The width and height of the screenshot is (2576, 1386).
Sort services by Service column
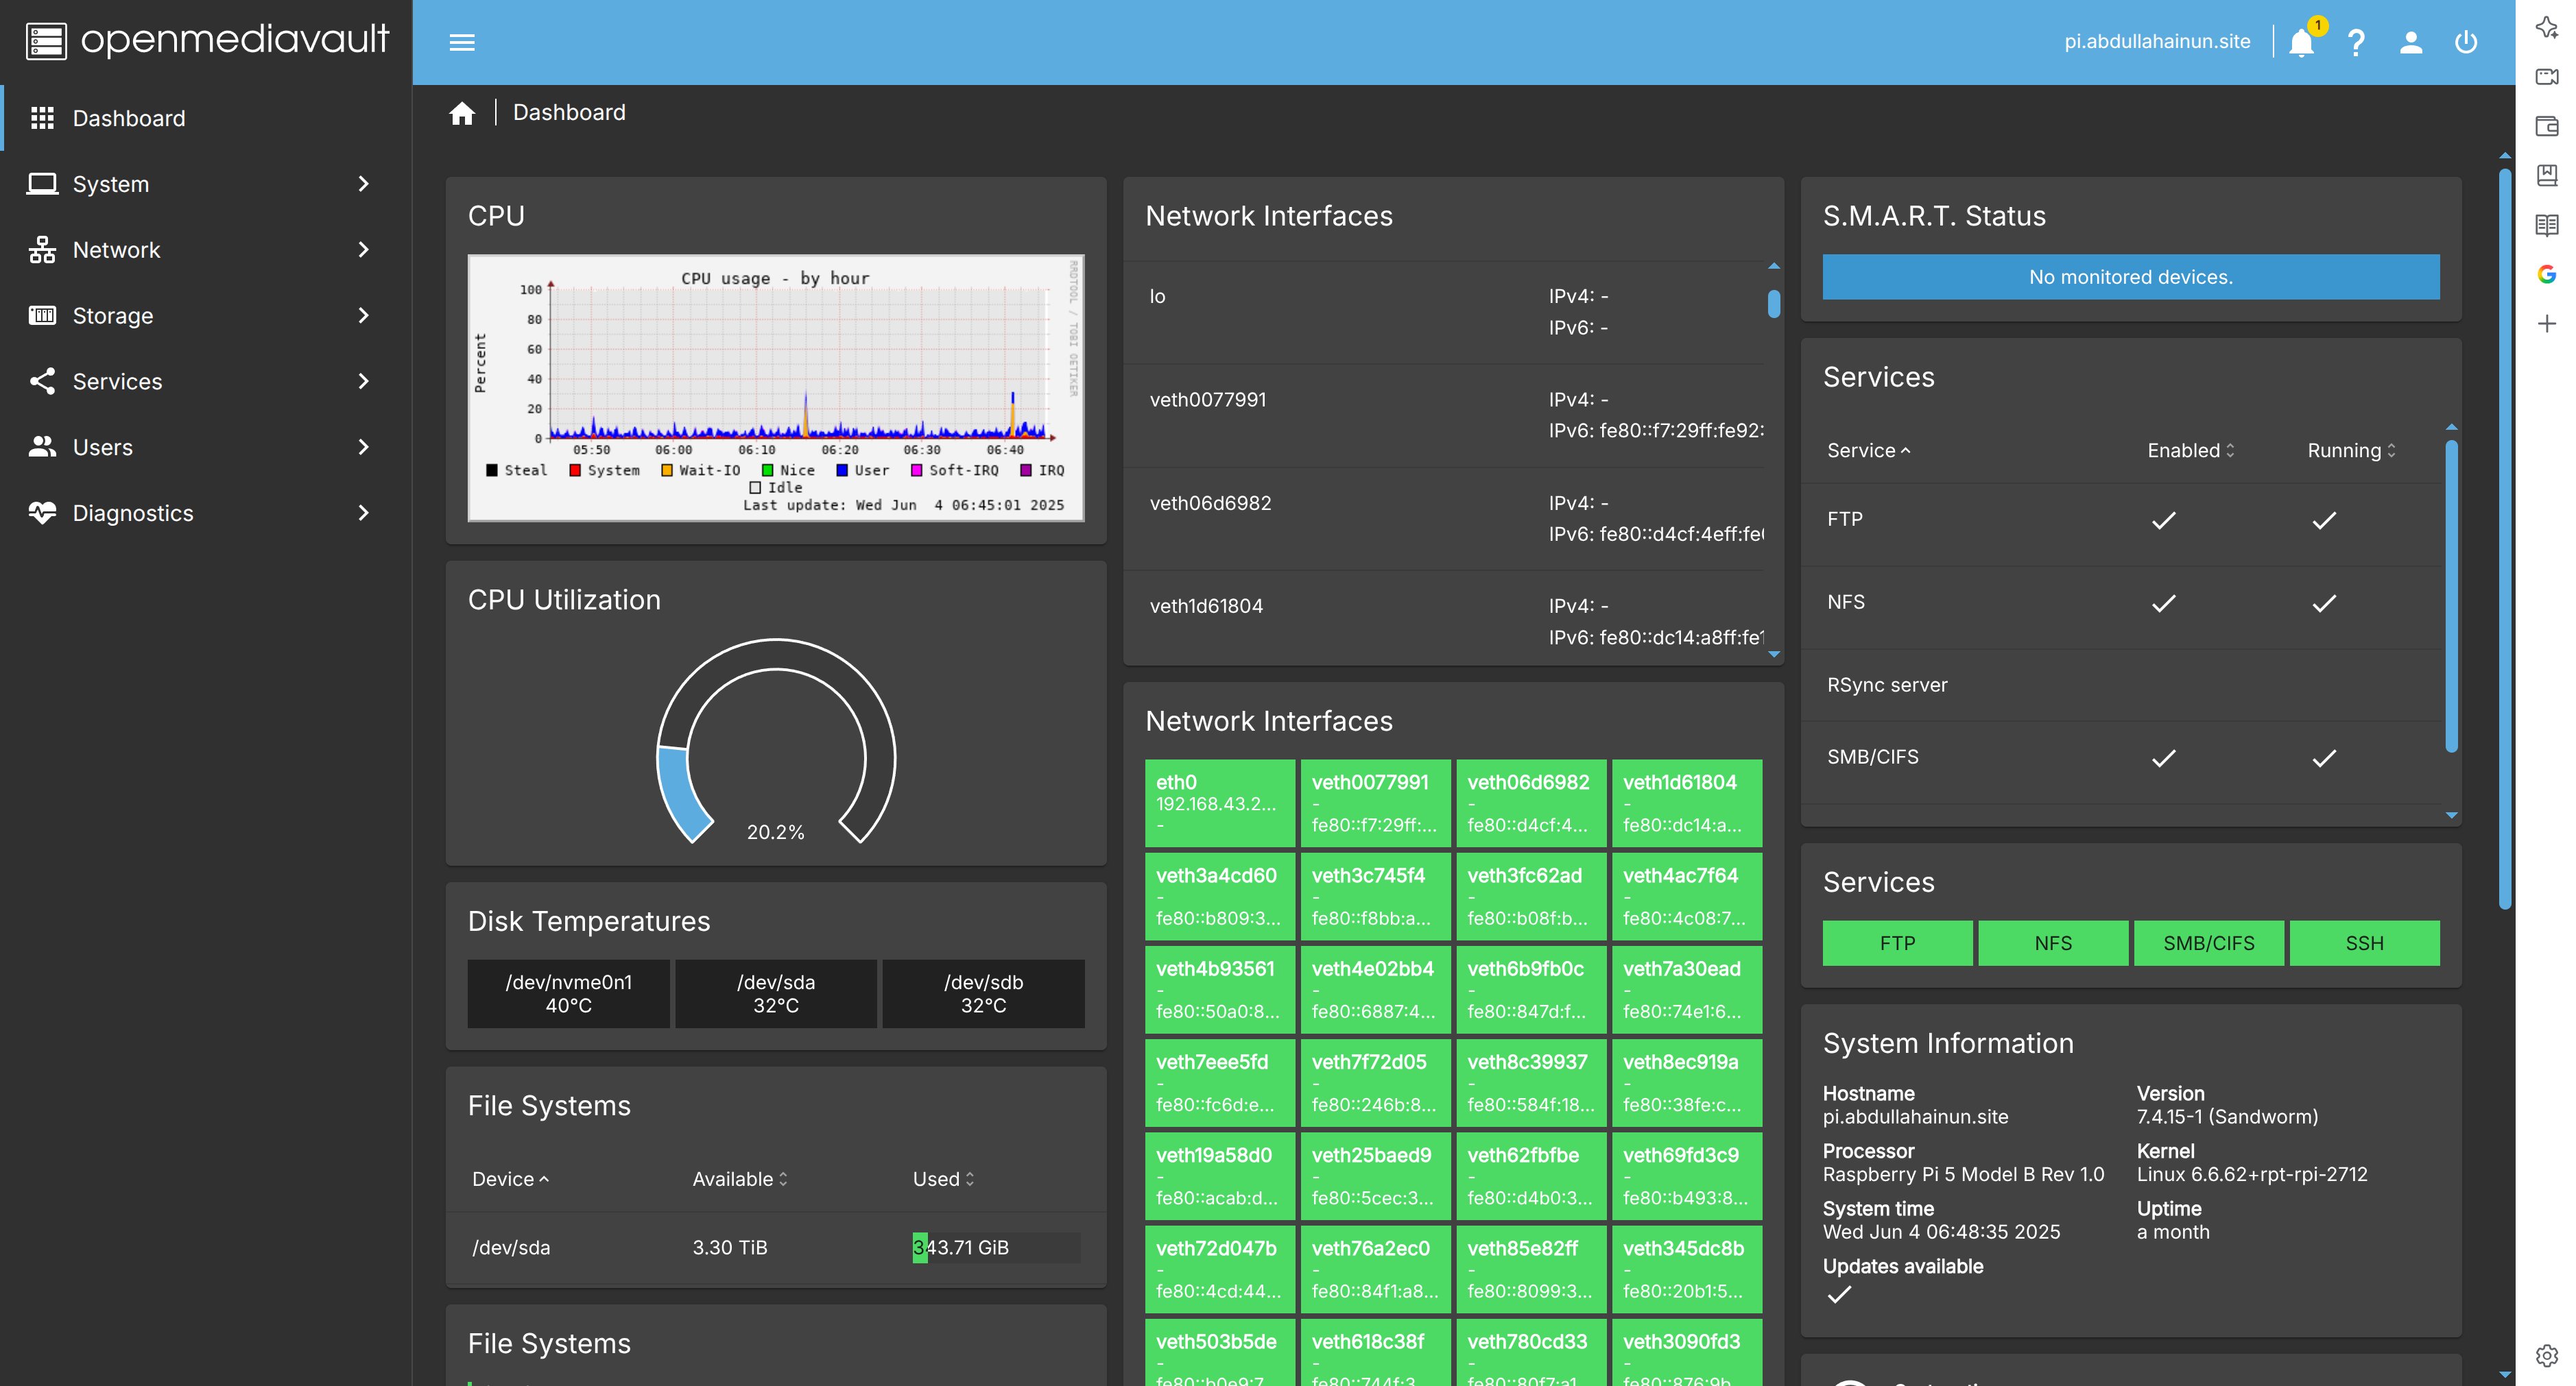1868,450
